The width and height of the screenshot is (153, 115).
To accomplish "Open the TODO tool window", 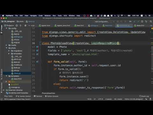I will pyautogui.click(x=8, y=96).
